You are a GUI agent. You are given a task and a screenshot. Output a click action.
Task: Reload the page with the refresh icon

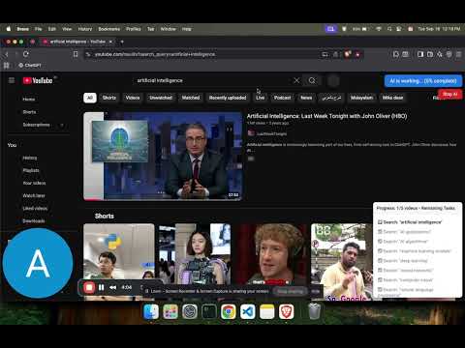pyautogui.click(x=26, y=54)
